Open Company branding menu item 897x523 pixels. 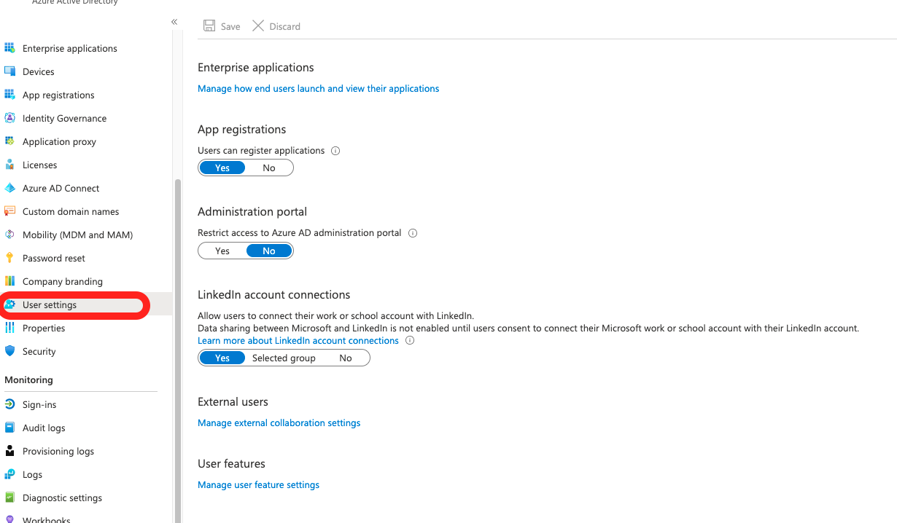tap(63, 281)
